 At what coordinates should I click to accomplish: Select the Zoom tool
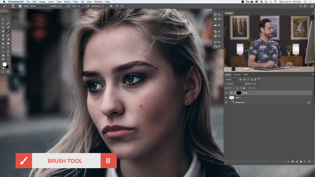pos(8,55)
